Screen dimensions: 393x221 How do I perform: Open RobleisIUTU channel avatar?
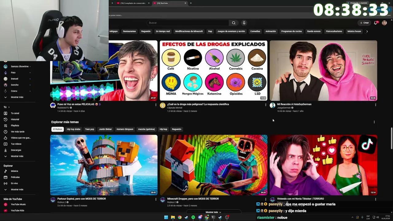(x=53, y=106)
